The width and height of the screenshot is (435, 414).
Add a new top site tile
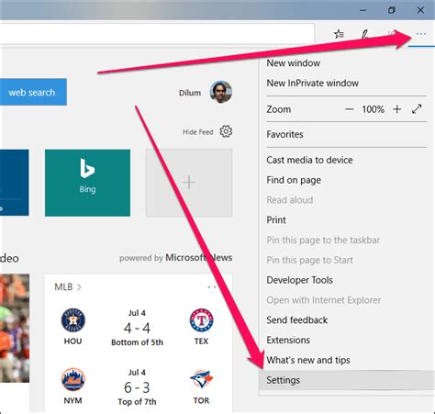tap(189, 183)
